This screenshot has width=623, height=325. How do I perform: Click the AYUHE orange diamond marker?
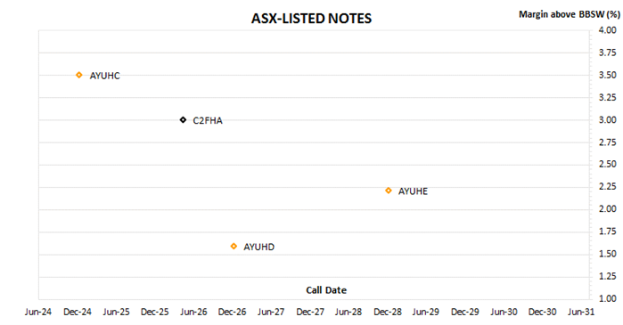coord(389,191)
